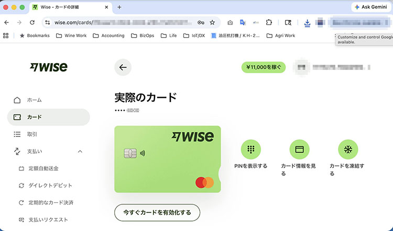393x231 pixels.
Task: Click the Ask Gemini button
Action: 370,7
